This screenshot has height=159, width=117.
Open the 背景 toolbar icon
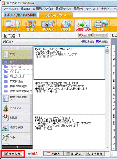[x=30, y=26]
